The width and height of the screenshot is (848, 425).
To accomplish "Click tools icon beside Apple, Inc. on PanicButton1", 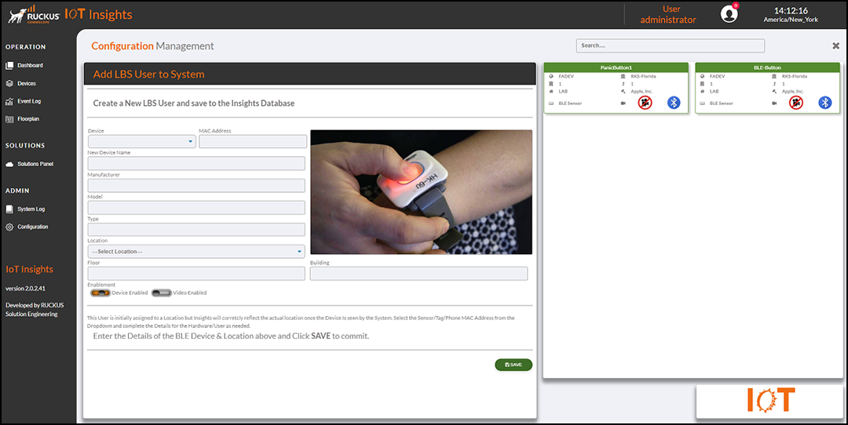I will (623, 92).
